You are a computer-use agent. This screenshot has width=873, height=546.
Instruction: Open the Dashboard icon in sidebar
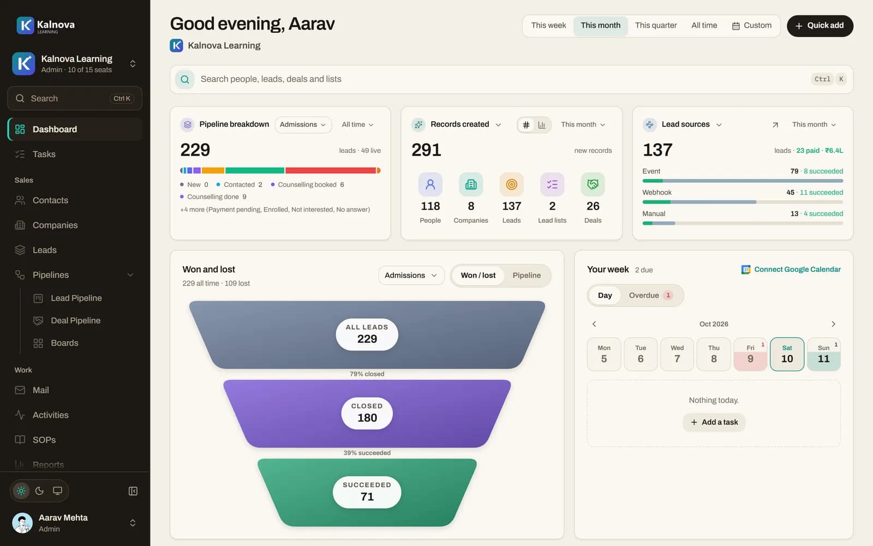click(x=20, y=129)
